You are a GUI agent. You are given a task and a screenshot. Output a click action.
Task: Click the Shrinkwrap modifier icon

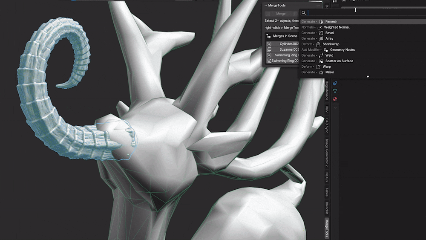(318, 44)
